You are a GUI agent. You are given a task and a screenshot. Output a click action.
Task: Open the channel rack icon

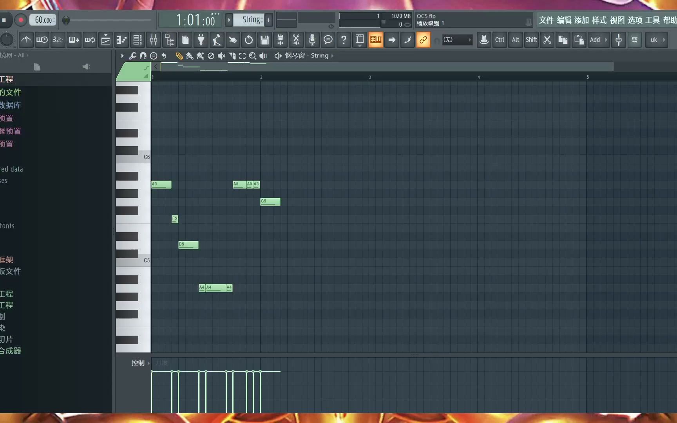138,40
